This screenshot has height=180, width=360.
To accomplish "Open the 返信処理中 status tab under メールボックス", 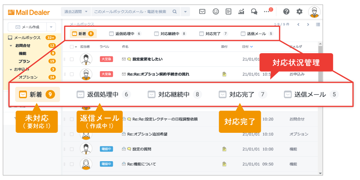I will (x=125, y=34).
